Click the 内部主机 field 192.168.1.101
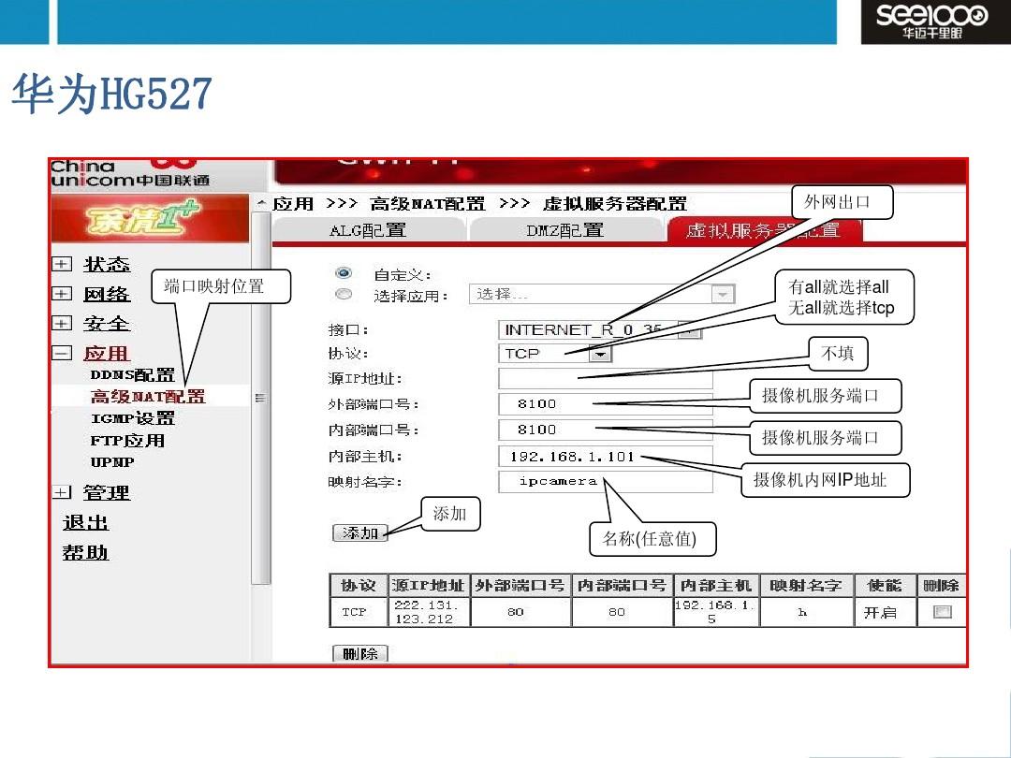Viewport: 1011px width, 758px height. 606,457
